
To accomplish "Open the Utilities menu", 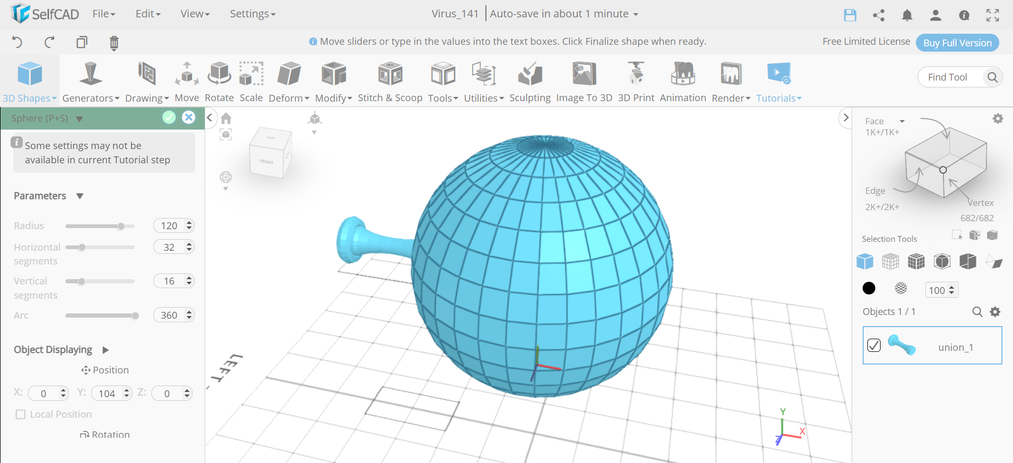I will coord(484,81).
